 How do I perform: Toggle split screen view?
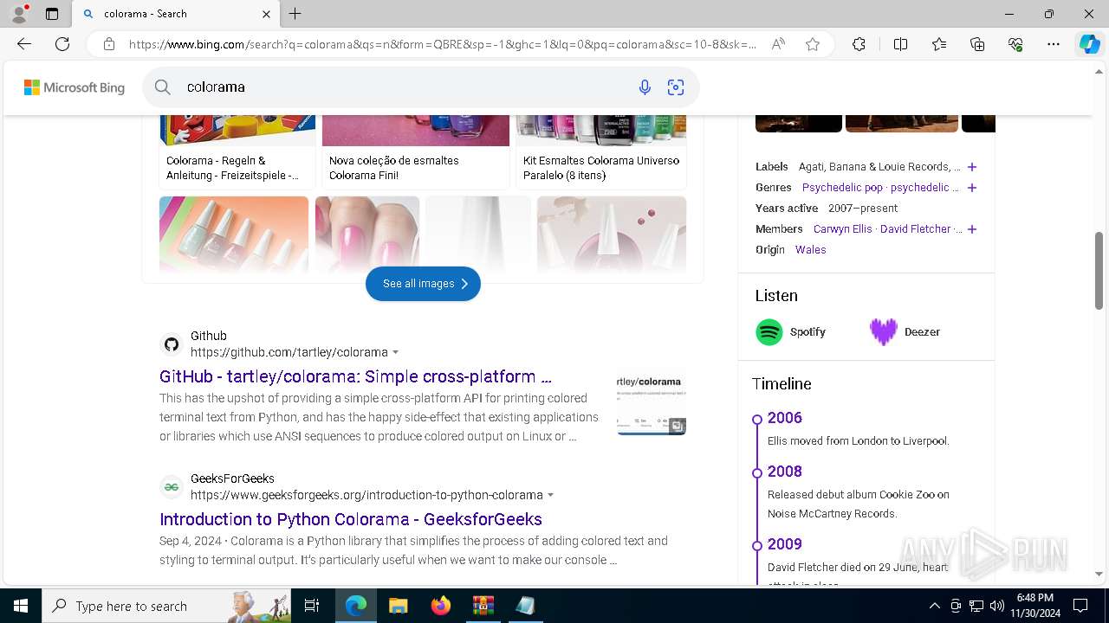[x=900, y=44]
